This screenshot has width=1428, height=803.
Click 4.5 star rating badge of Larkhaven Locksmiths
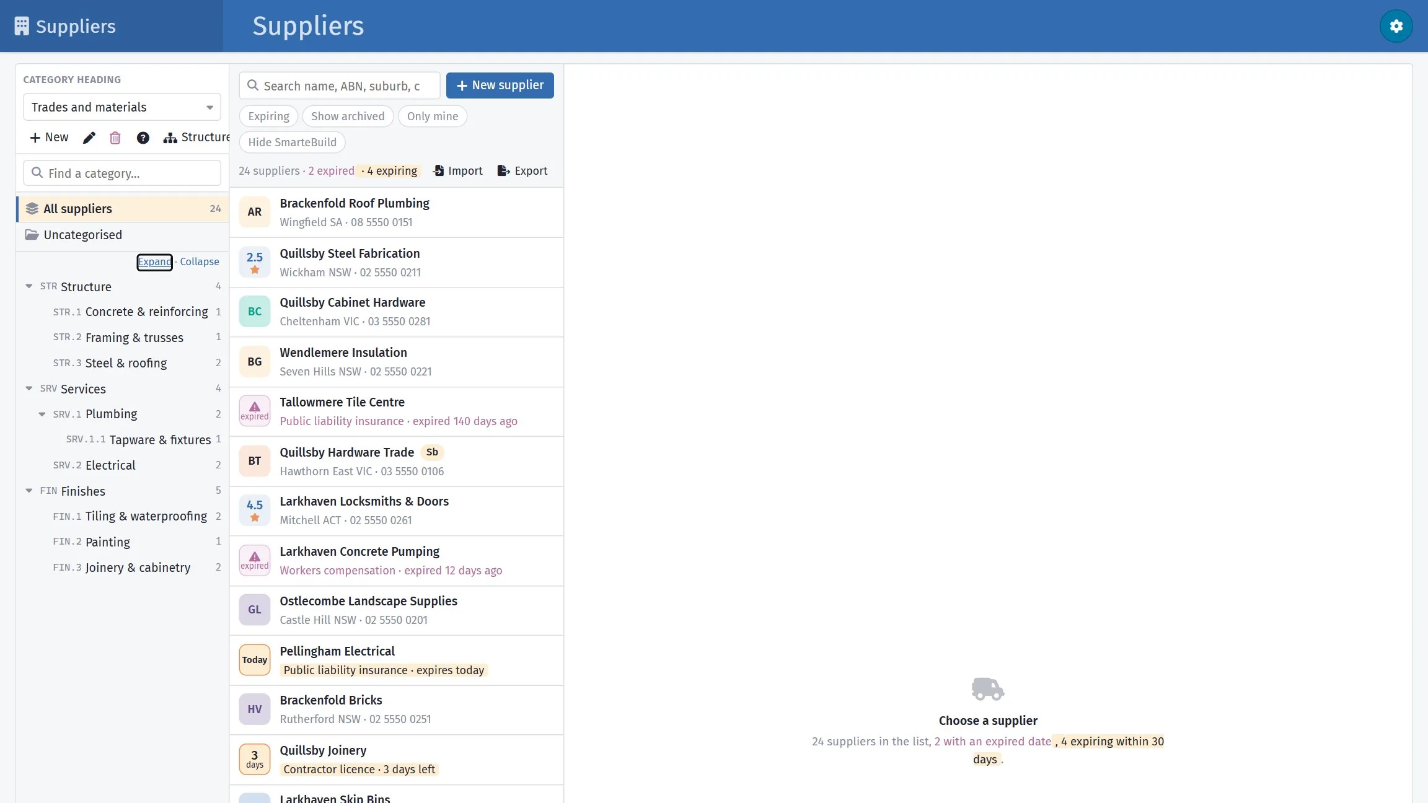(x=255, y=511)
